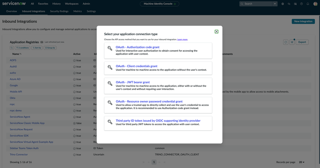Open the ADFS registry

pos(13,60)
